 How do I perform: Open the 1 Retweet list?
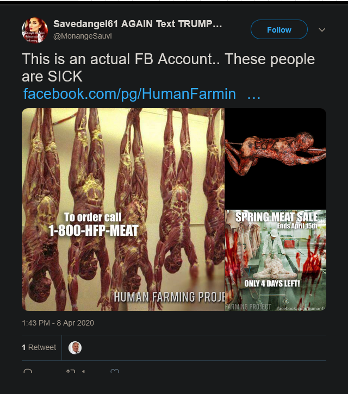tap(39, 347)
